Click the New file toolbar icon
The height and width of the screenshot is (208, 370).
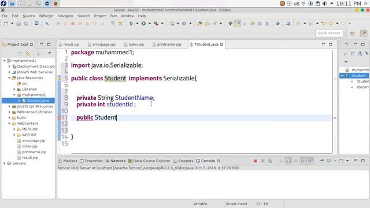tap(6, 23)
